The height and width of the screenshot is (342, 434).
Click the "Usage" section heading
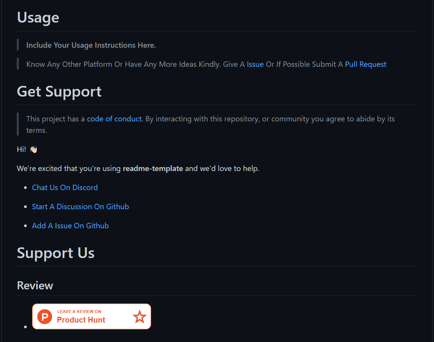[38, 18]
